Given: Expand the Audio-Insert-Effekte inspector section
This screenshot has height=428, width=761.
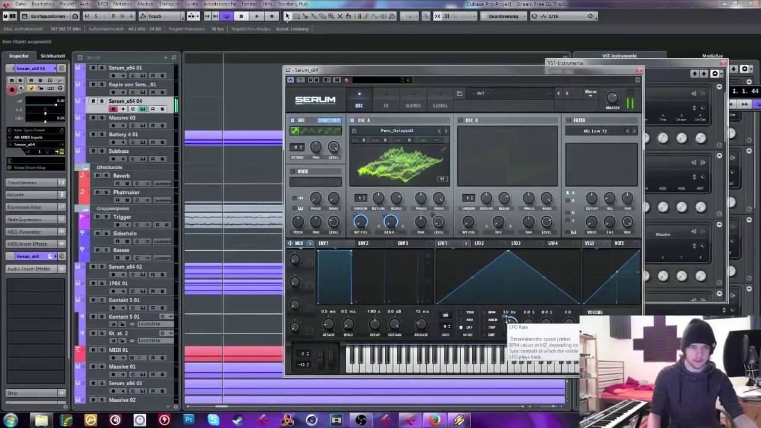Looking at the screenshot, I should click(35, 269).
